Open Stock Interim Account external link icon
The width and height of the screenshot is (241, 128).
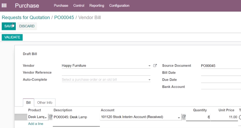(184, 117)
